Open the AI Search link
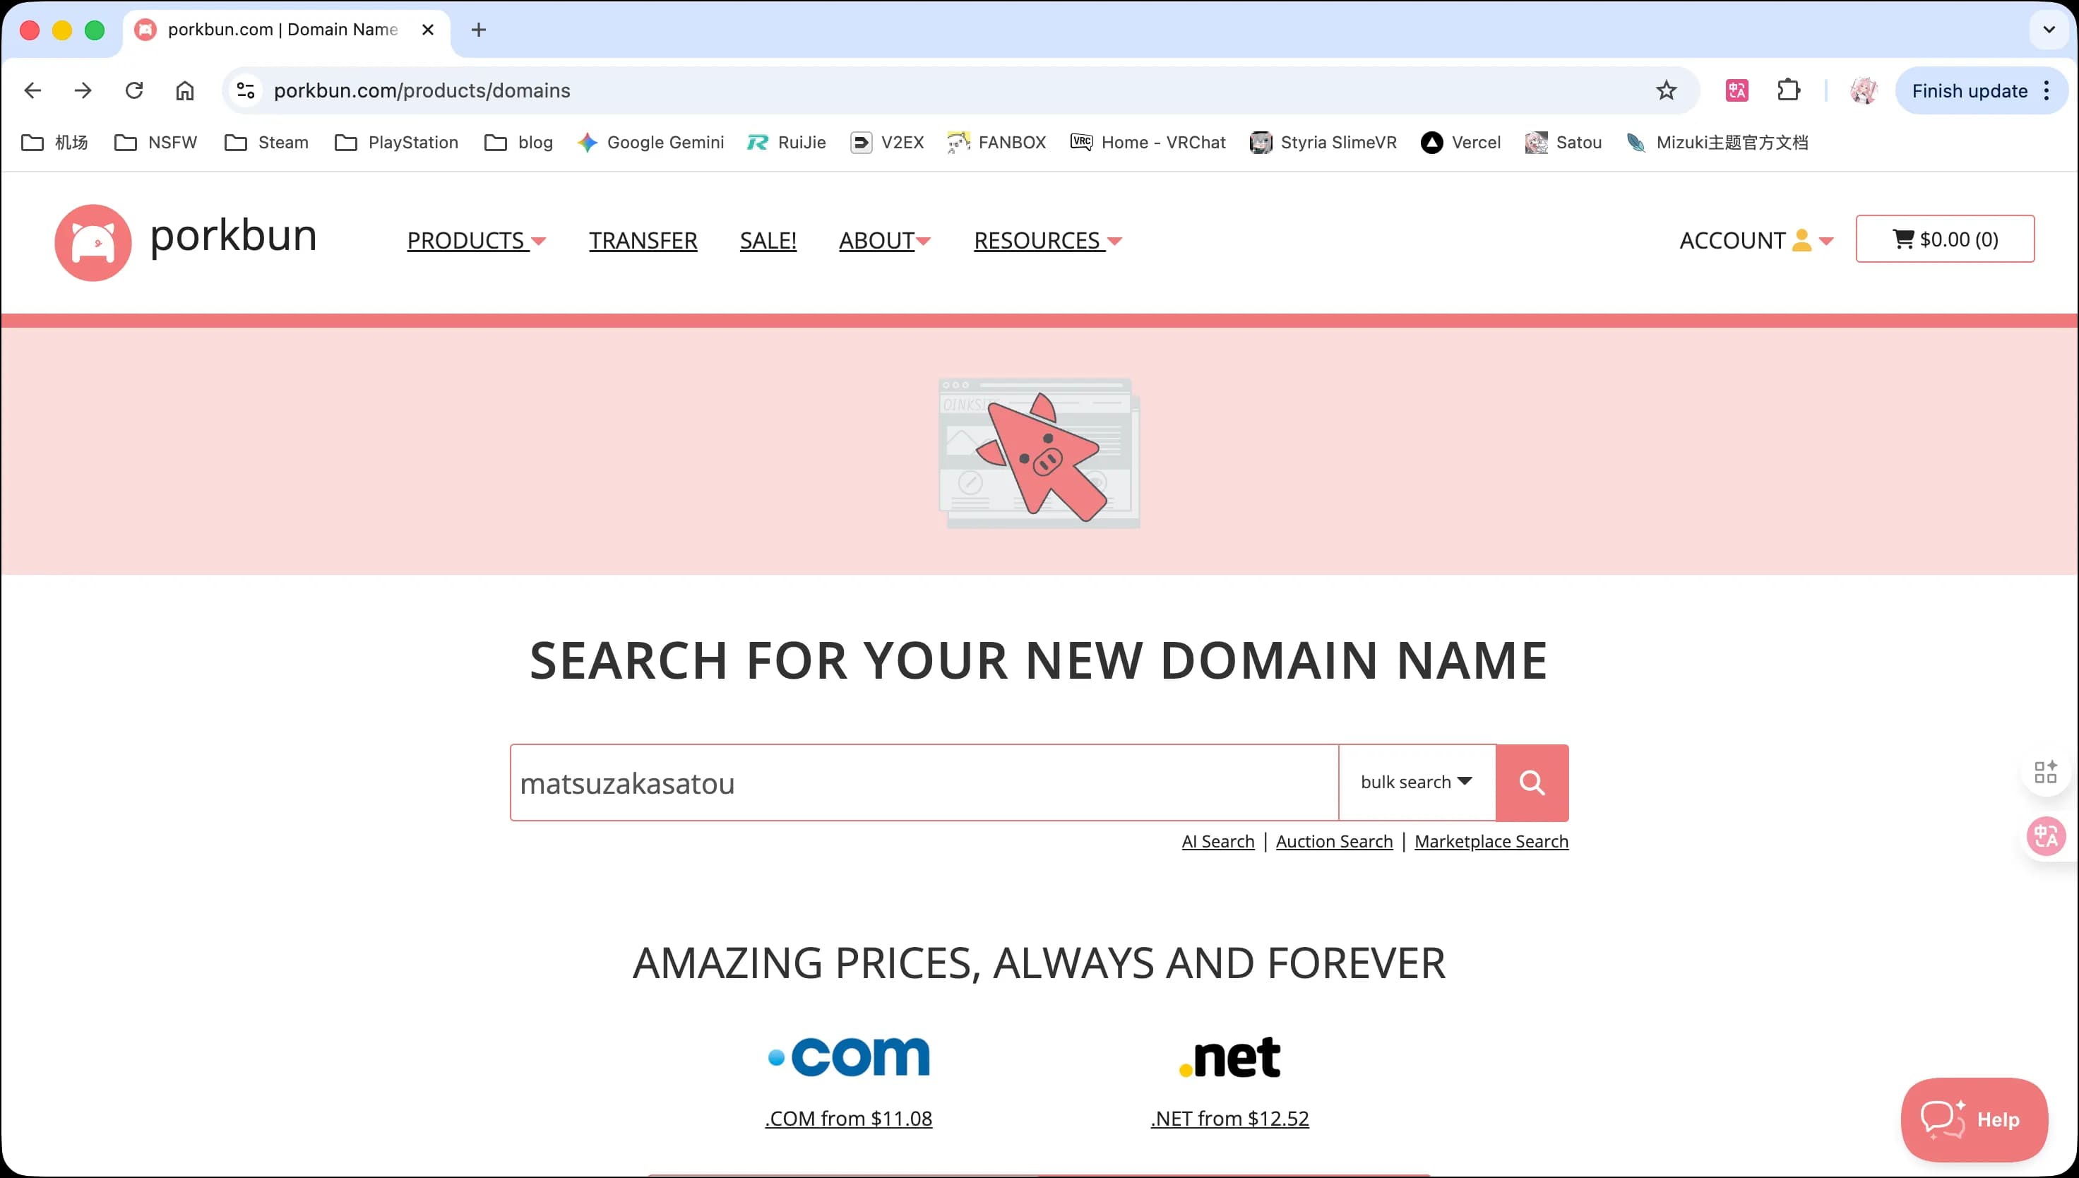Screen dimensions: 2079x1178 click(1217, 841)
